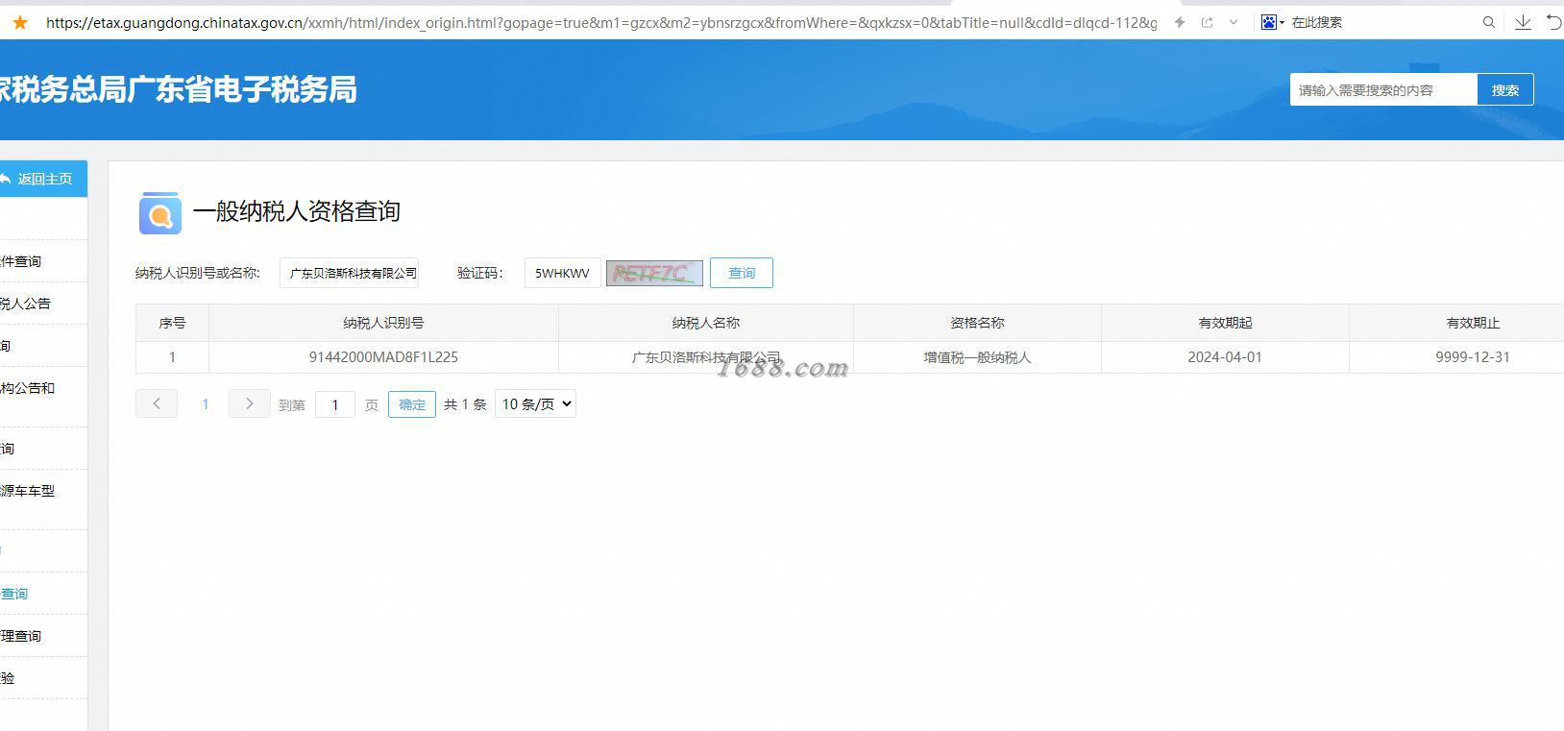Open Baidu paw search engine selector

tap(1272, 22)
